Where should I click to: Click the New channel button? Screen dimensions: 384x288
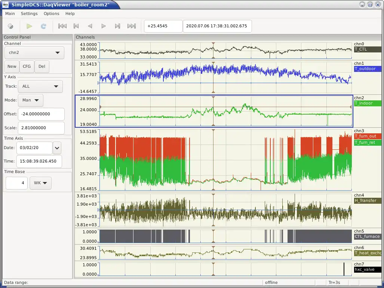point(12,66)
